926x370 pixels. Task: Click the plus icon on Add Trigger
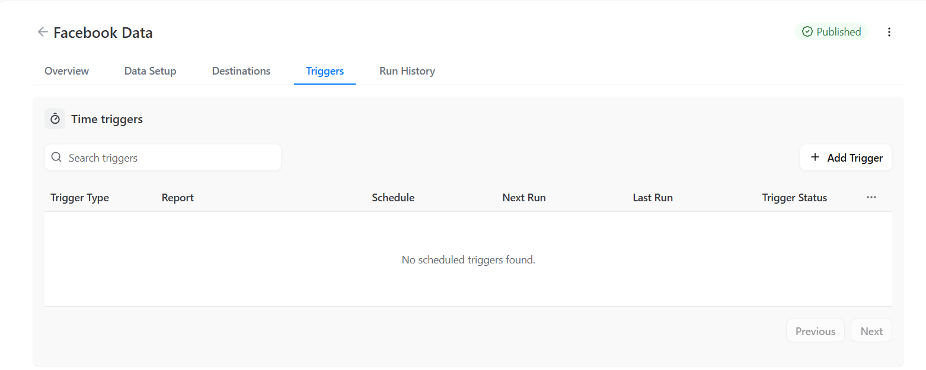[815, 157]
